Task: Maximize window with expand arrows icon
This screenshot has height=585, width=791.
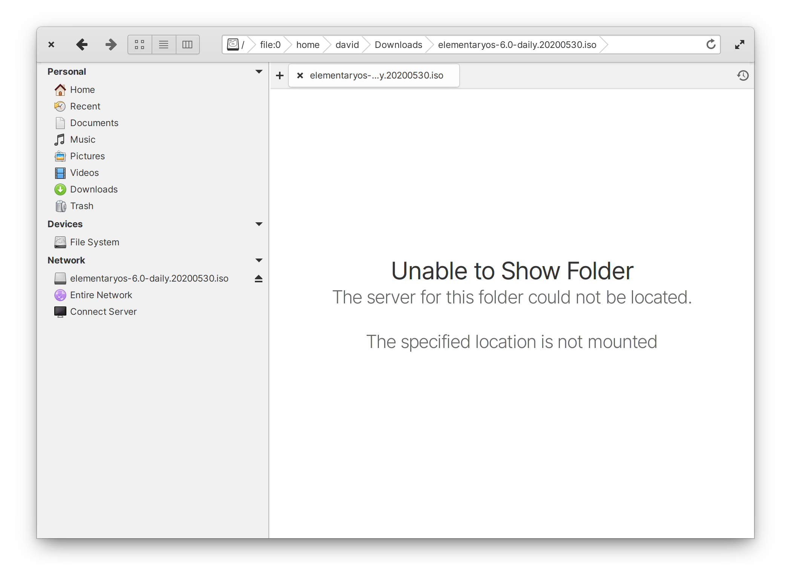Action: coord(739,45)
